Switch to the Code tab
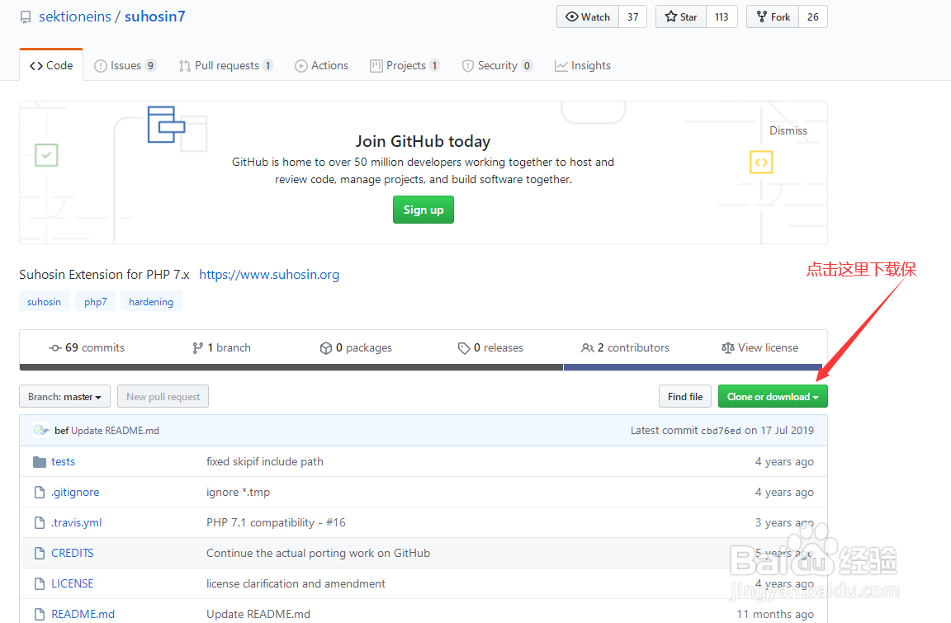Screen dimensions: 951x623 click(x=51, y=65)
